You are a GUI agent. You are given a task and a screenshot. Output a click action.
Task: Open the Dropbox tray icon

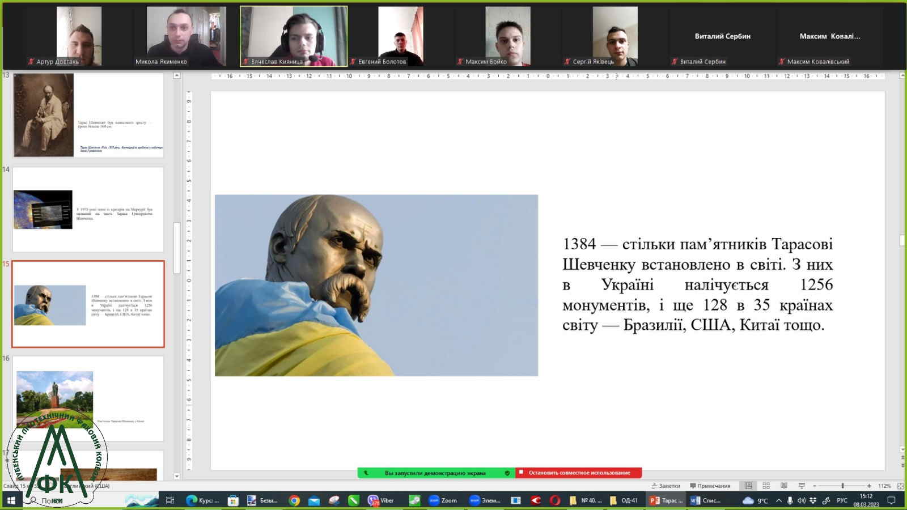(813, 500)
